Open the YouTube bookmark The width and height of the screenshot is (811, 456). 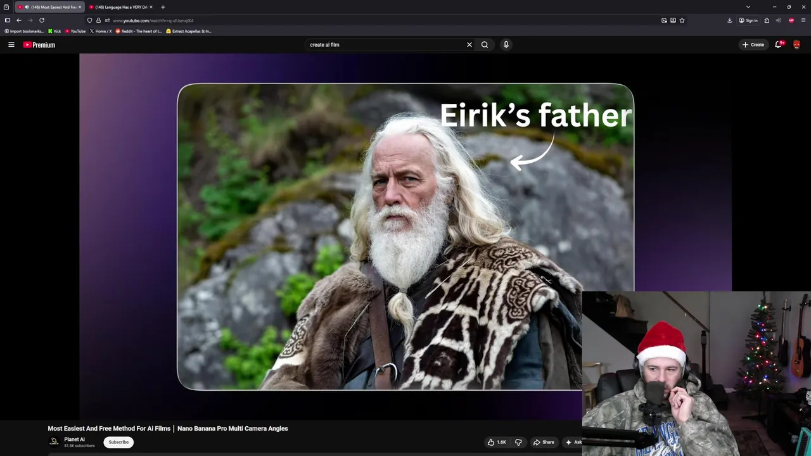(75, 31)
